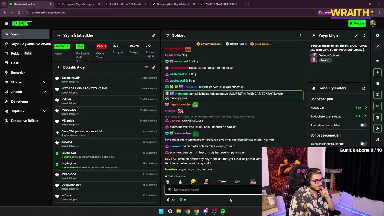Click the info icon in the right rail
The image size is (384, 216).
click(377, 35)
